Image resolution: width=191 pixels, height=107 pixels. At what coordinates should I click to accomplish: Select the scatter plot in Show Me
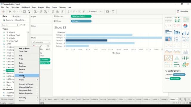(168, 58)
